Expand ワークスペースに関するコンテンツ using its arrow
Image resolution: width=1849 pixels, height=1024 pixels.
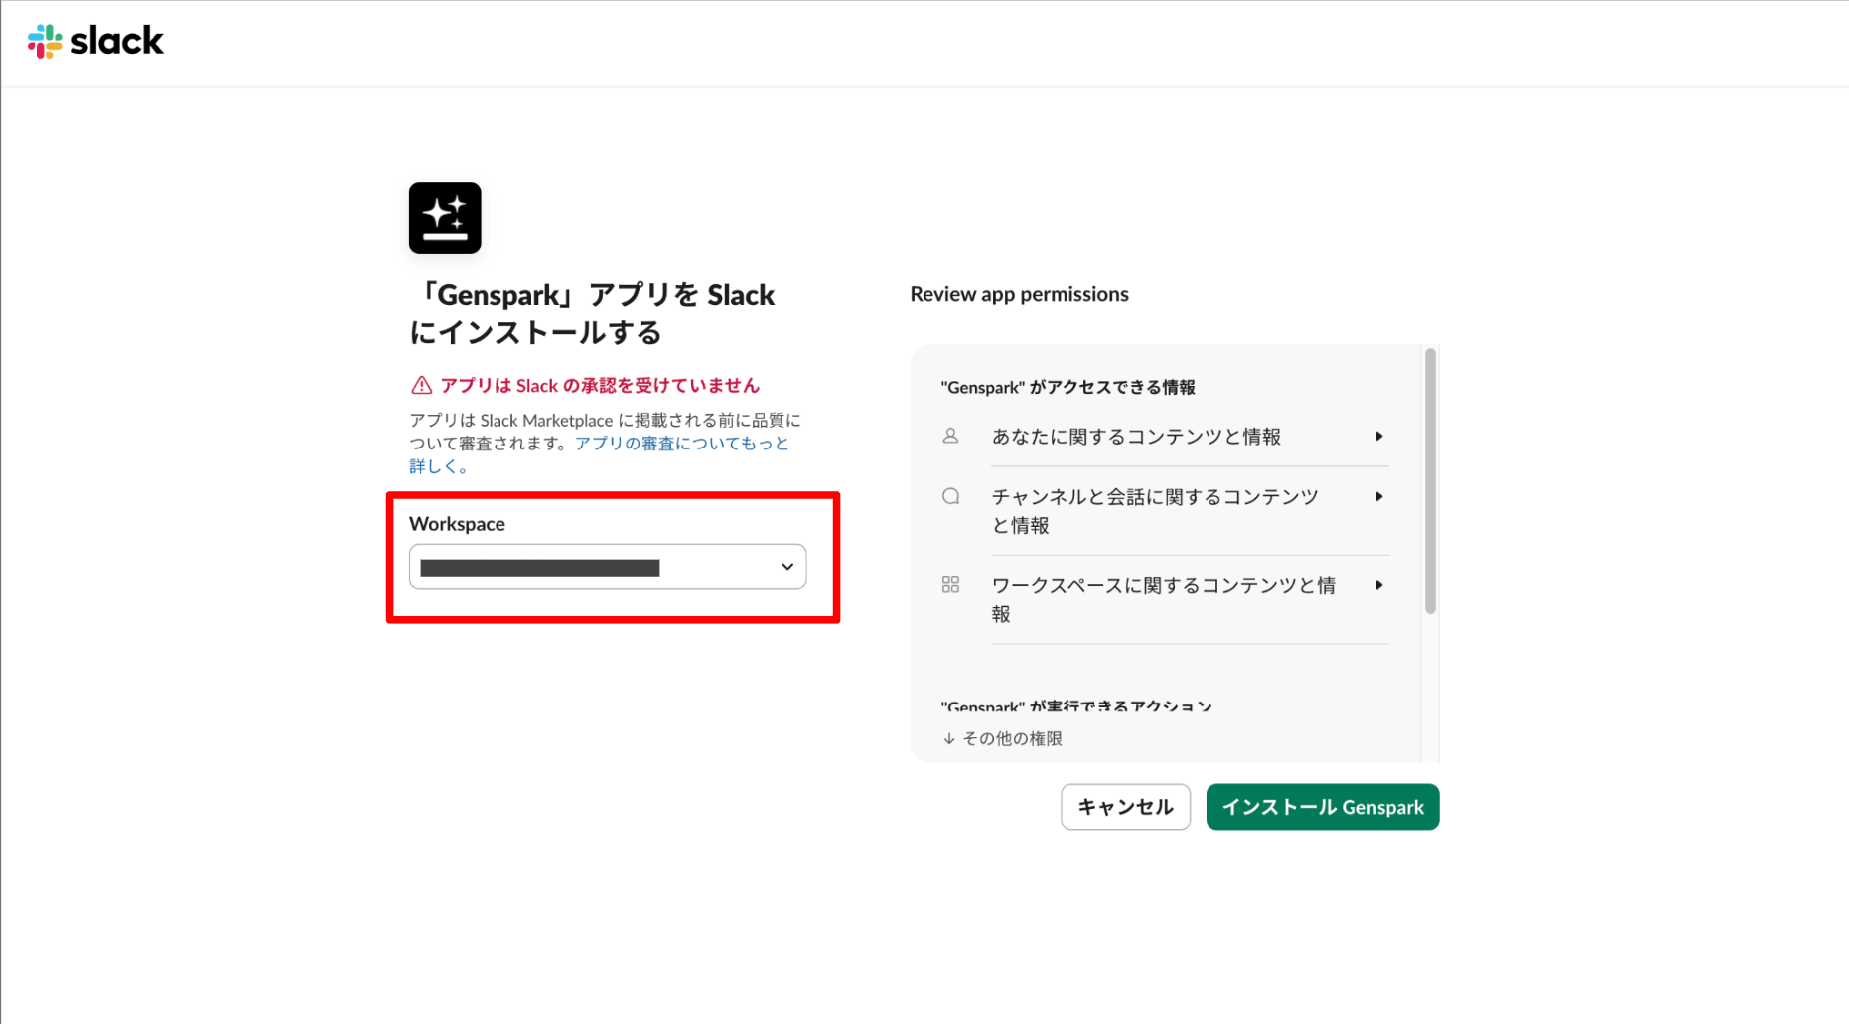[1378, 586]
